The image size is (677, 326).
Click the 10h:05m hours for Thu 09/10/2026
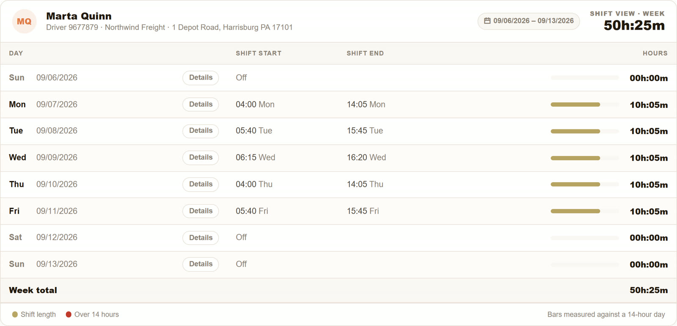(x=649, y=185)
